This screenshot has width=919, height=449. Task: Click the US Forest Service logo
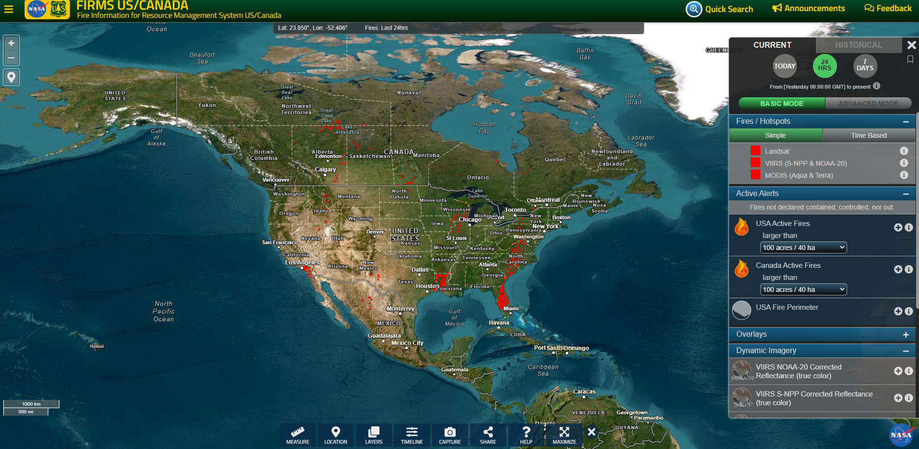pyautogui.click(x=59, y=9)
